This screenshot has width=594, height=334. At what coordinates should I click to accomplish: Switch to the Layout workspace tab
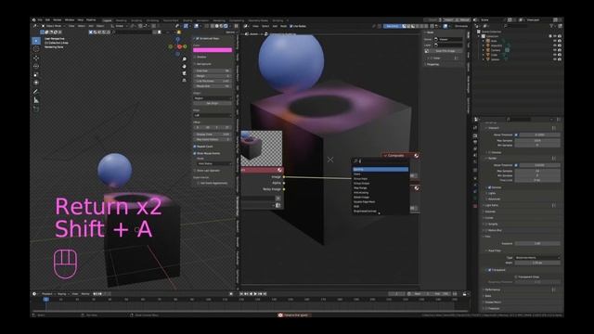(108, 20)
